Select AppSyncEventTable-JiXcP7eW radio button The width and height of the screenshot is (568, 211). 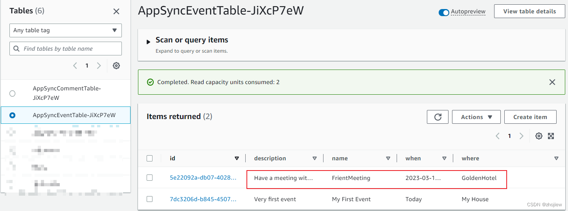(x=13, y=116)
